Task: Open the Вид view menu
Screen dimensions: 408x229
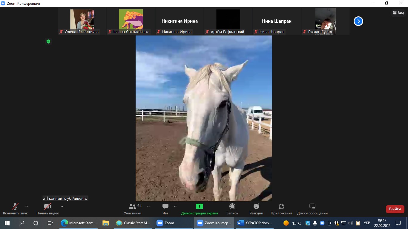Action: 398,13
